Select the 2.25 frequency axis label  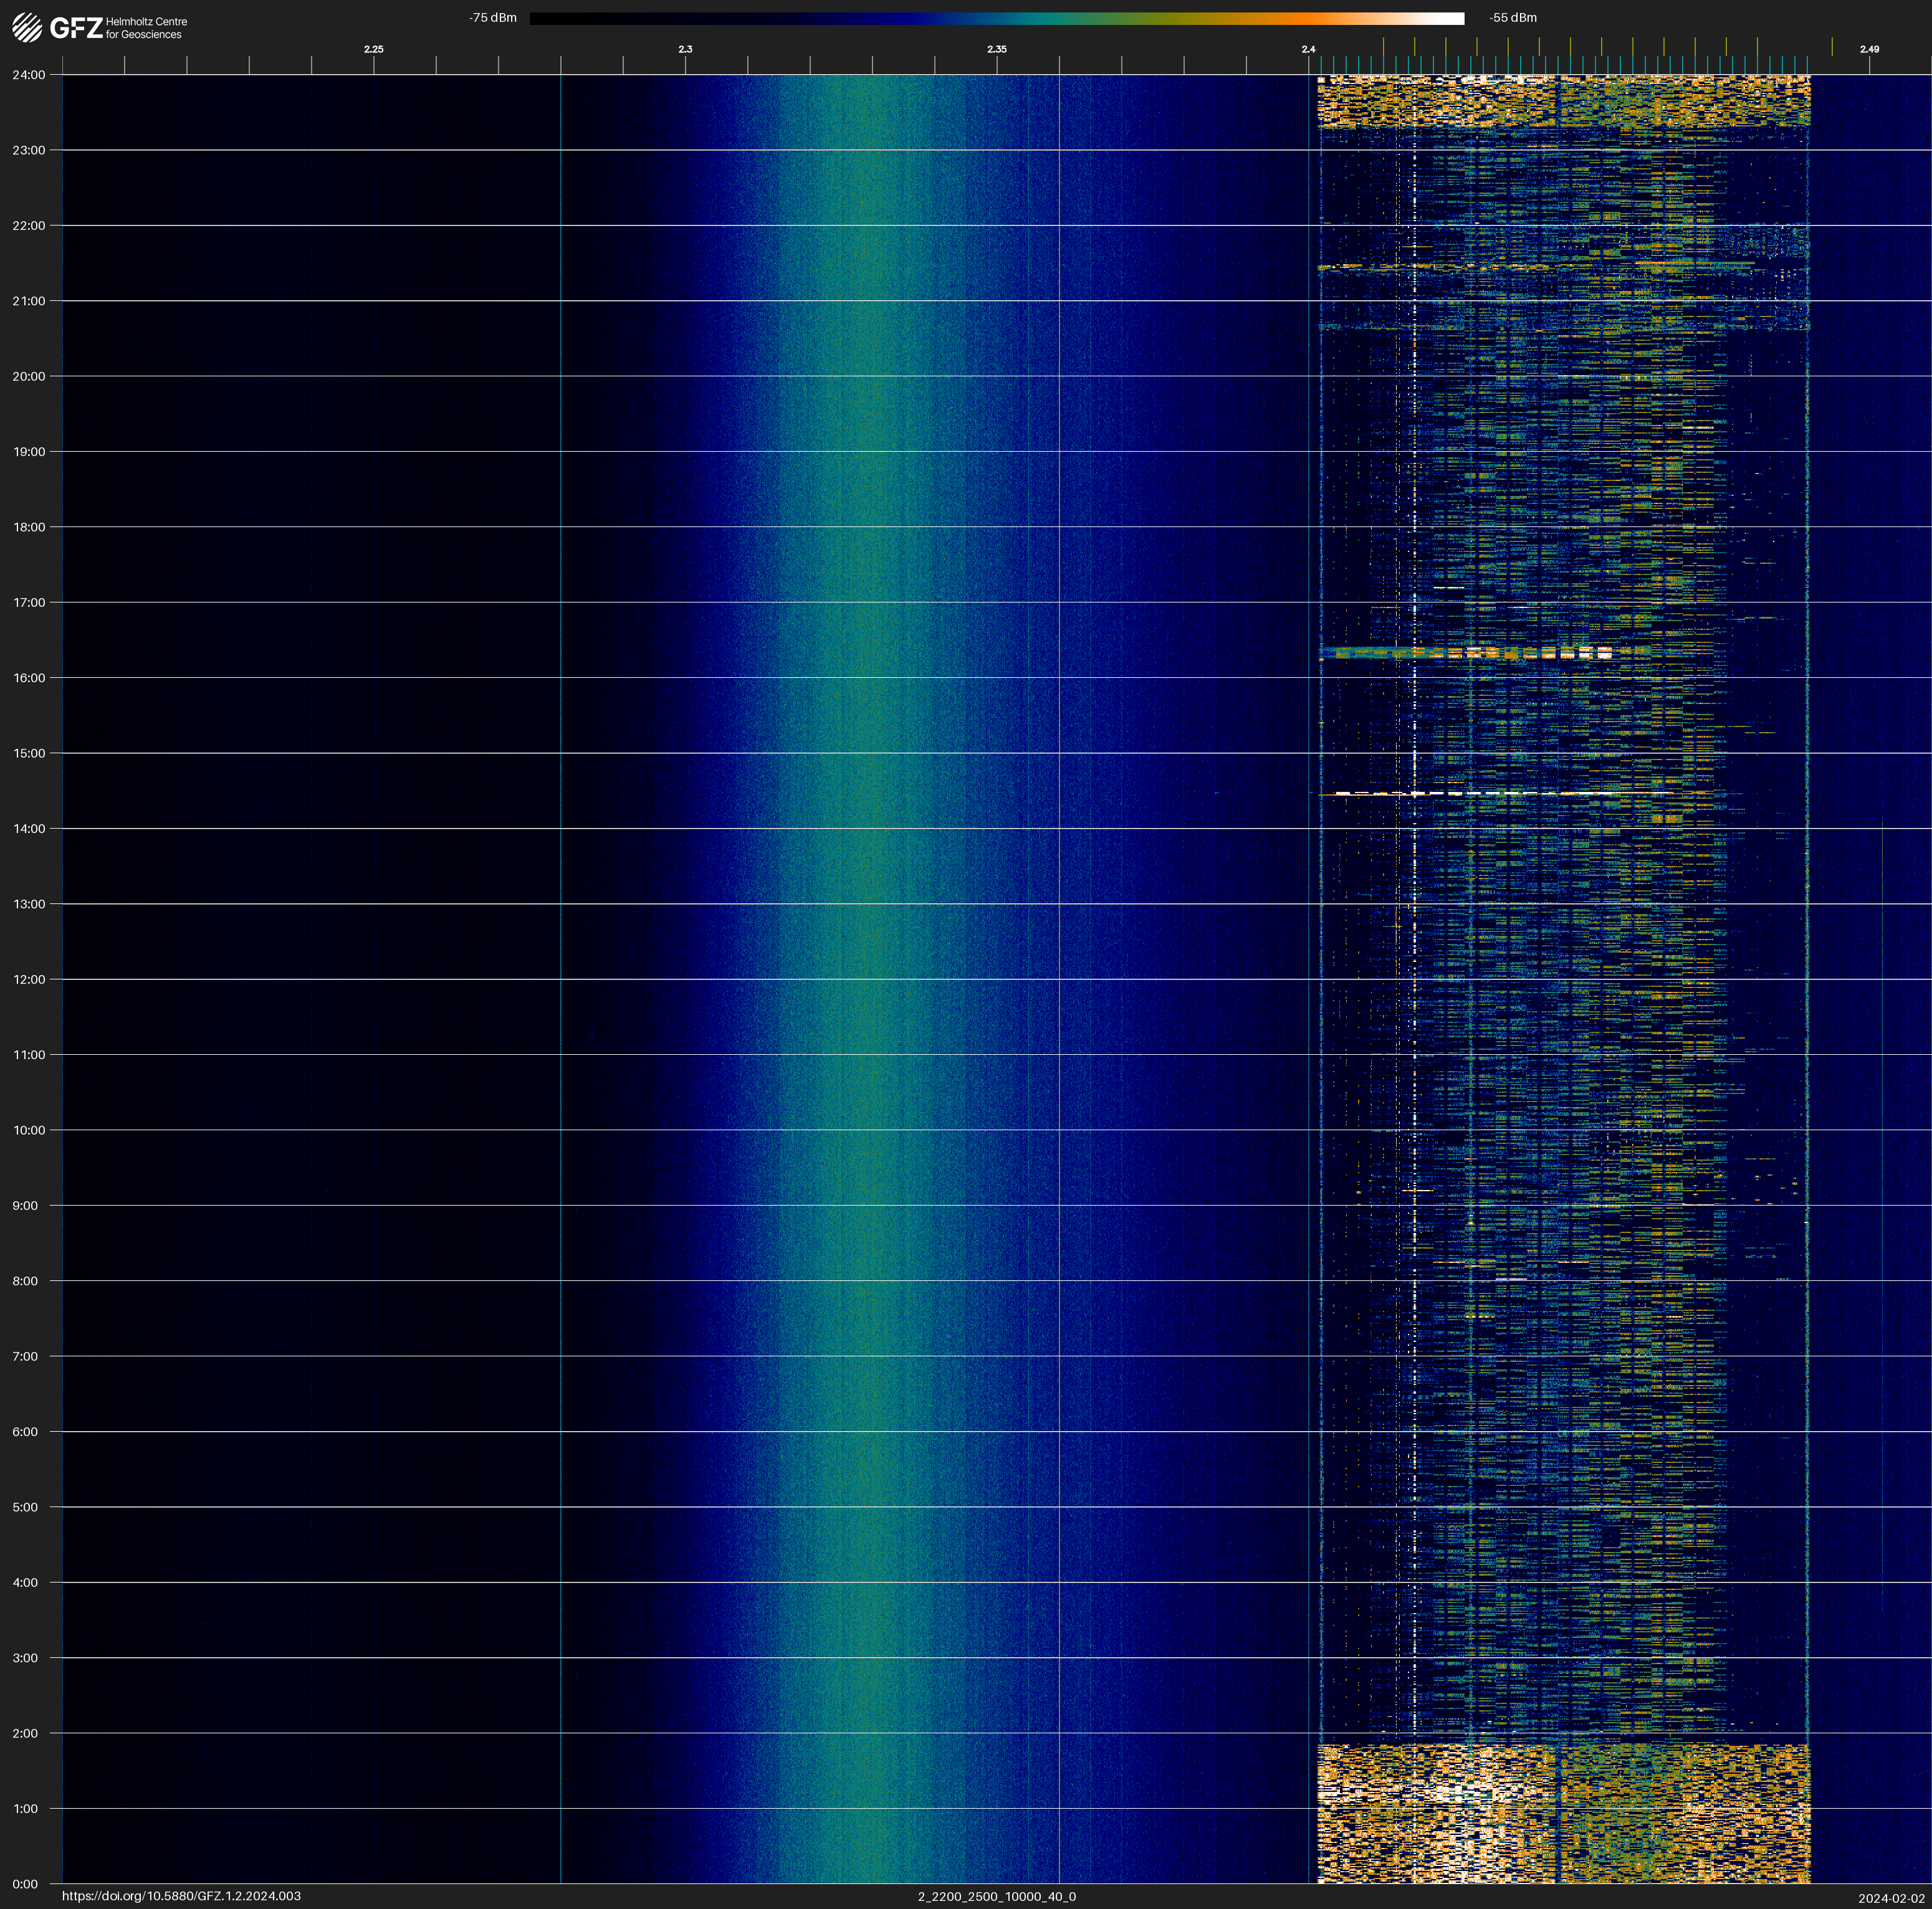click(x=373, y=49)
